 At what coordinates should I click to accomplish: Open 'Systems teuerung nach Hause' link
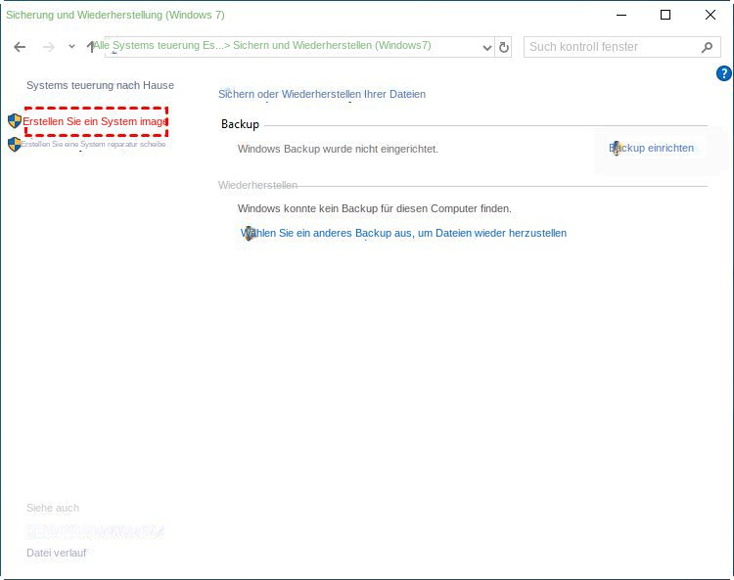click(100, 86)
